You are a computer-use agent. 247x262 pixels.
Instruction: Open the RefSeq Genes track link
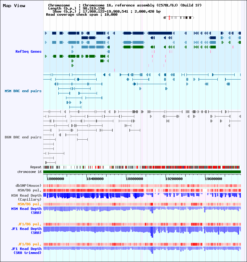point(28,51)
